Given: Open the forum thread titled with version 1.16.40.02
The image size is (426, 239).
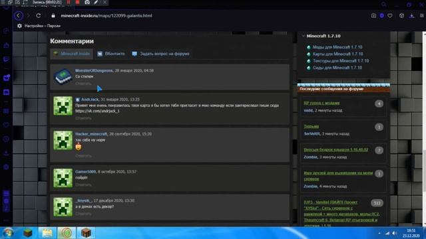Looking at the screenshot, I should pyautogui.click(x=335, y=149).
